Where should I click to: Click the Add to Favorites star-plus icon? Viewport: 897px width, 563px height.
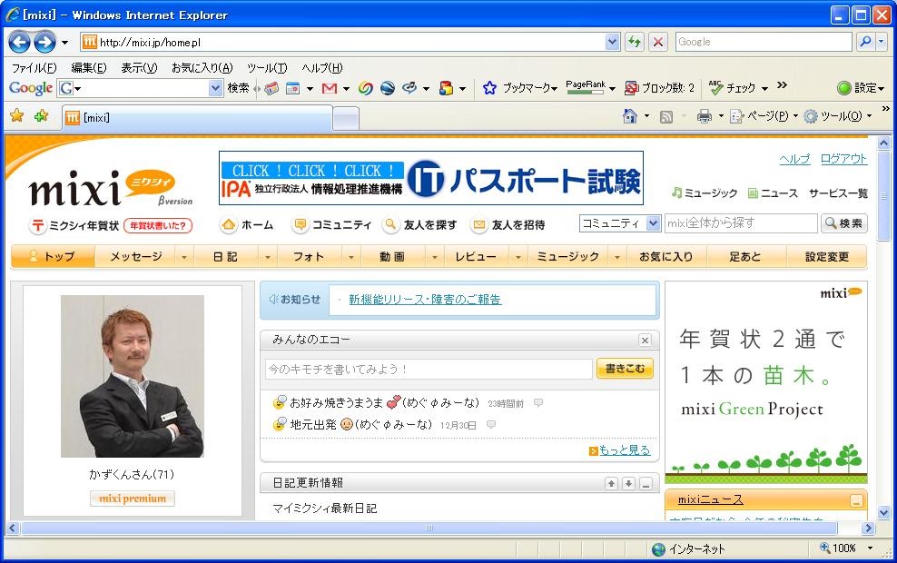click(41, 116)
